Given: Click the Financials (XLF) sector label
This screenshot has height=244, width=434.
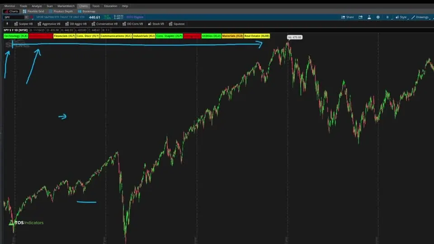Looking at the screenshot, I should (64, 36).
